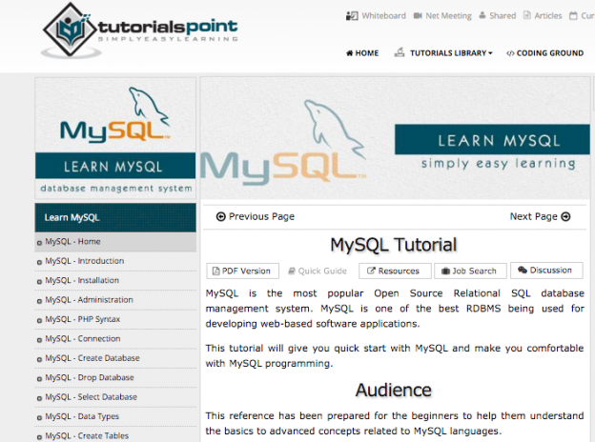Click the Audience heading
The image size is (595, 442).
[394, 390]
